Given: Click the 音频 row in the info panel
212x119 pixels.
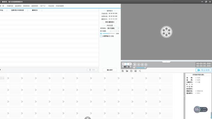Looking at the screenshot, I should (x=193, y=80).
